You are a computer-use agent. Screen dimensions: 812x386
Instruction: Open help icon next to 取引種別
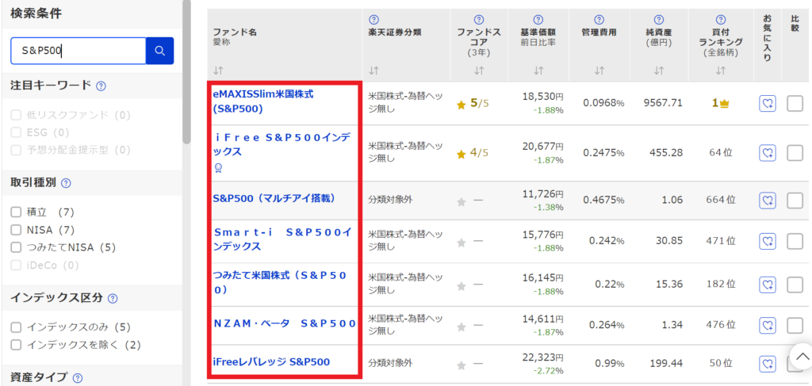[x=67, y=183]
